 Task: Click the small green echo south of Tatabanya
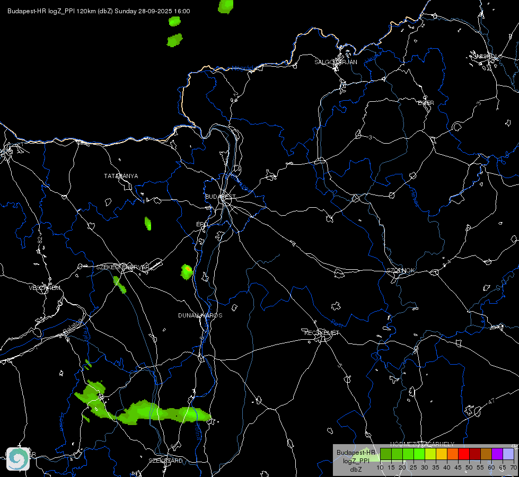click(x=148, y=224)
